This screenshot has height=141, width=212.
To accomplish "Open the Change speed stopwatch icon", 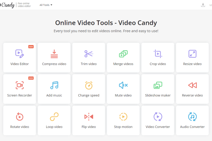I will pos(89,85).
